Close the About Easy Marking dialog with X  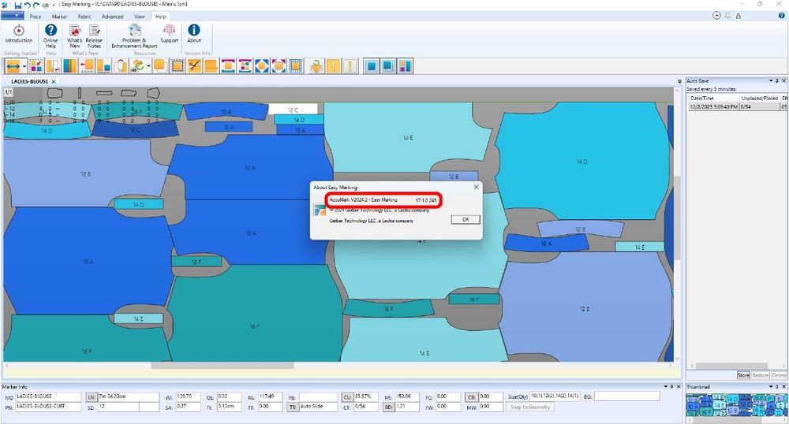[x=476, y=187]
